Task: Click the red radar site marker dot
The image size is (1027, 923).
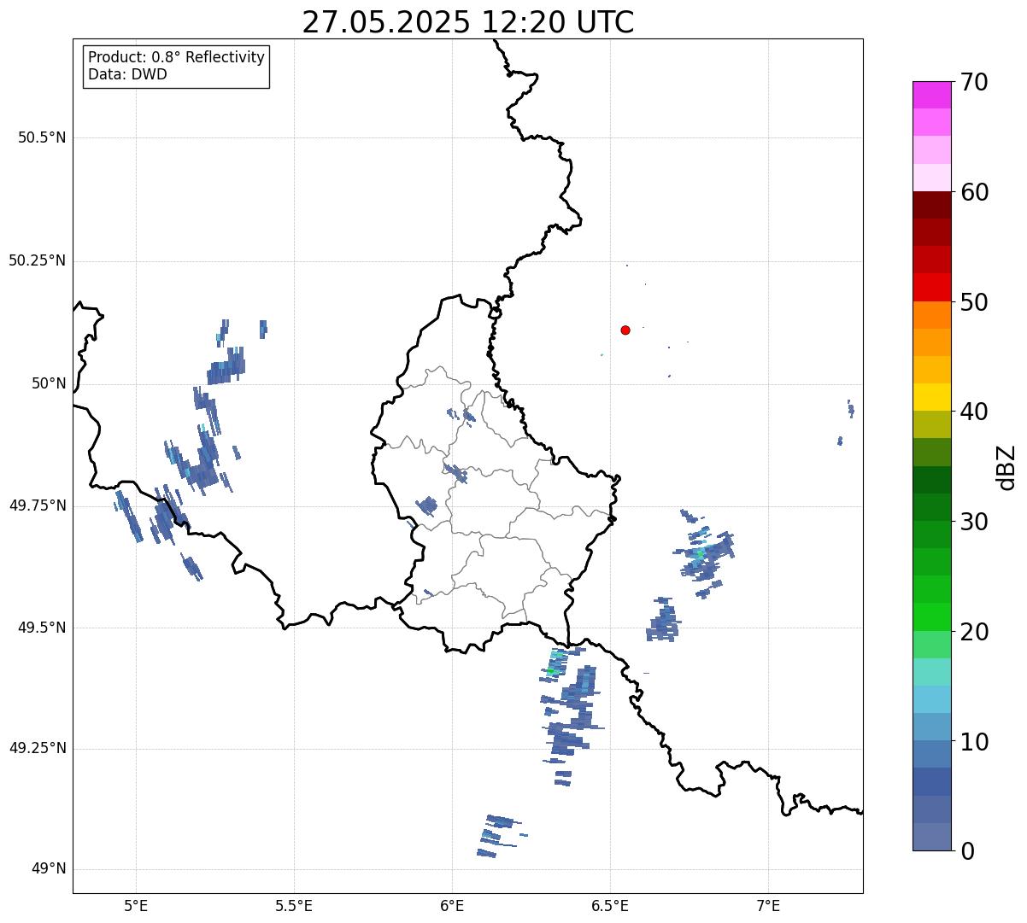Action: point(625,330)
